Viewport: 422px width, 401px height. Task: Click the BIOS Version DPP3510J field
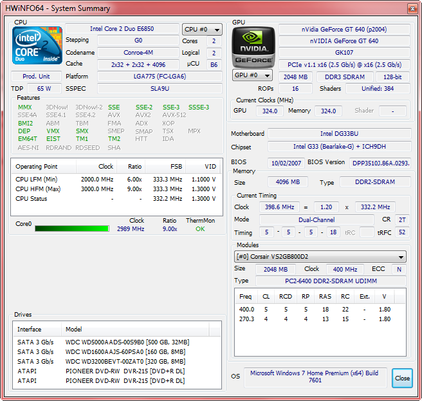(x=380, y=163)
